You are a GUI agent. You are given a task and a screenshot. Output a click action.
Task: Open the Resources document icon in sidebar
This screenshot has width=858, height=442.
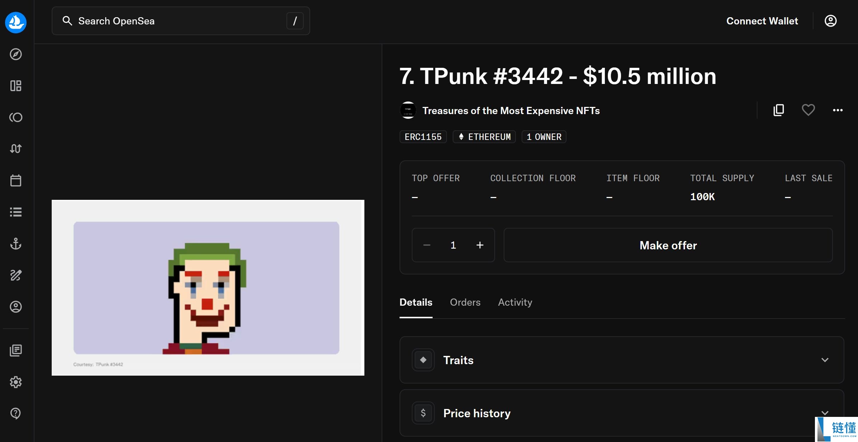point(16,351)
